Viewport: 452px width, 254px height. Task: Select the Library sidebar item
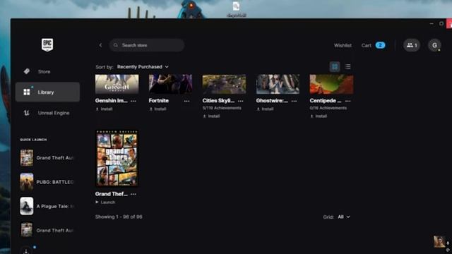click(47, 92)
